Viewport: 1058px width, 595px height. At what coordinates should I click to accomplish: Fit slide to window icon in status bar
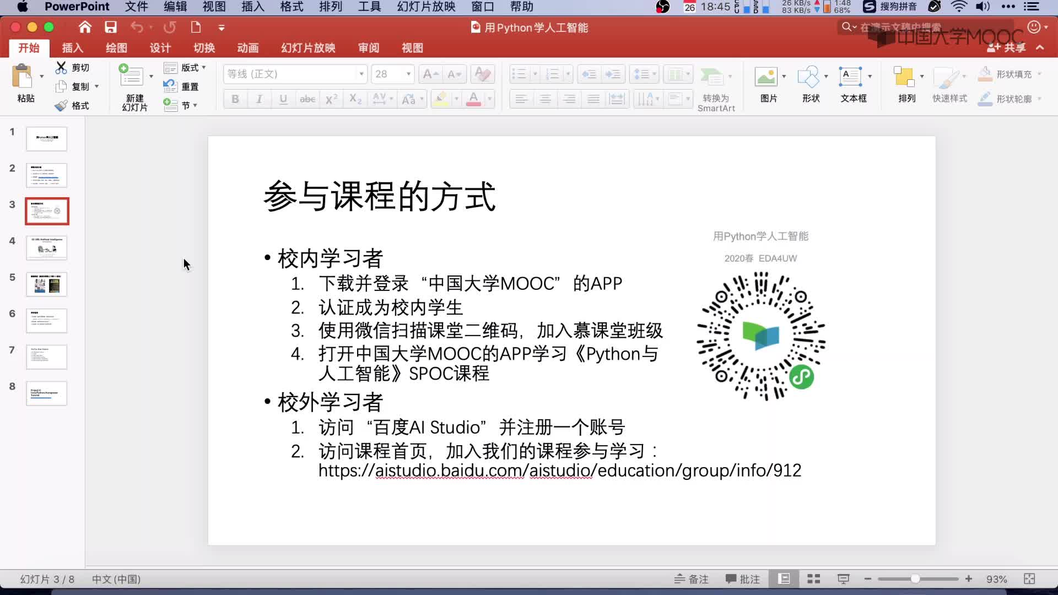pos(1029,579)
